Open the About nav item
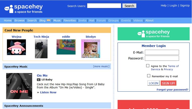Image resolution: width=192 pixels, height=109 pixels. (x=150, y=20)
